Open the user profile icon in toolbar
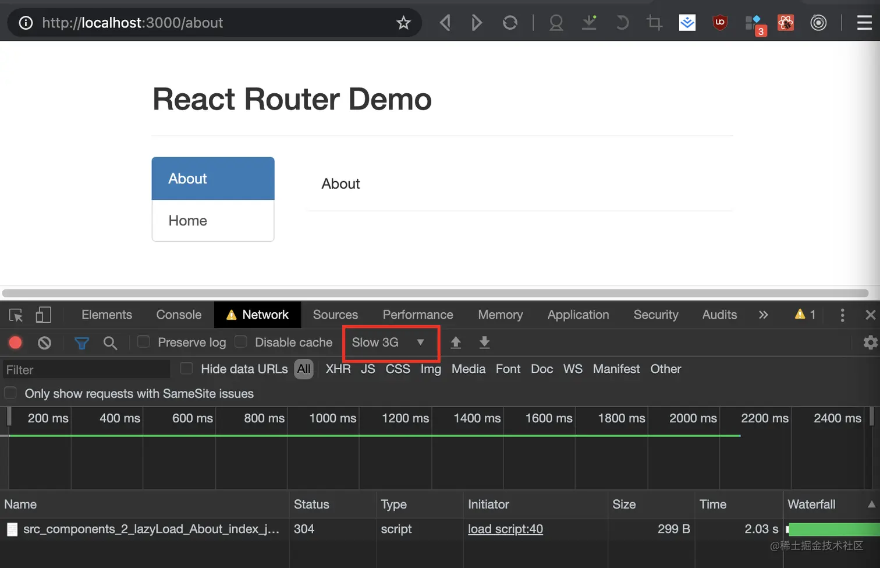The width and height of the screenshot is (880, 568). [556, 23]
